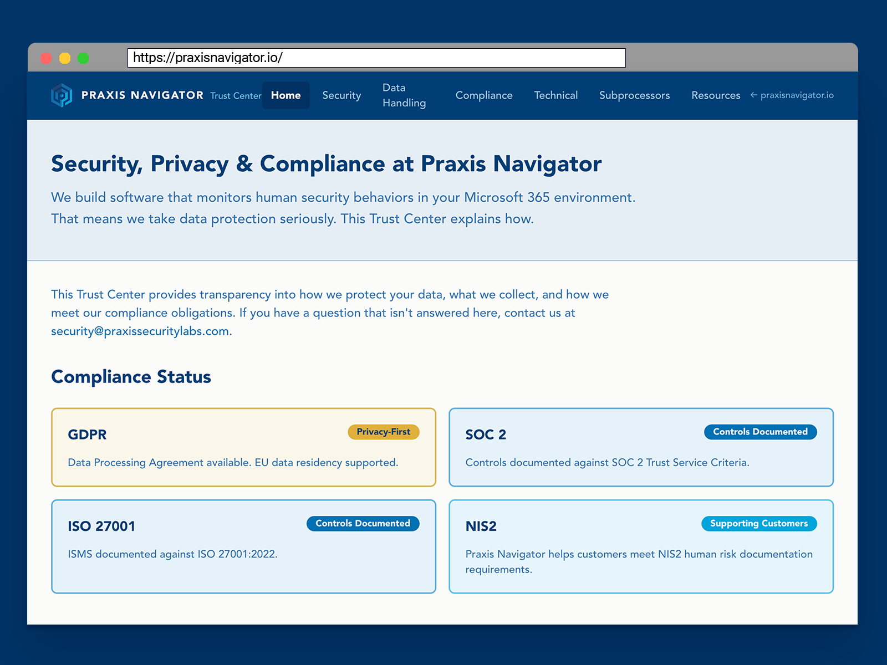Open the NIS2 compliance card title
The height and width of the screenshot is (665, 887).
pos(481,526)
